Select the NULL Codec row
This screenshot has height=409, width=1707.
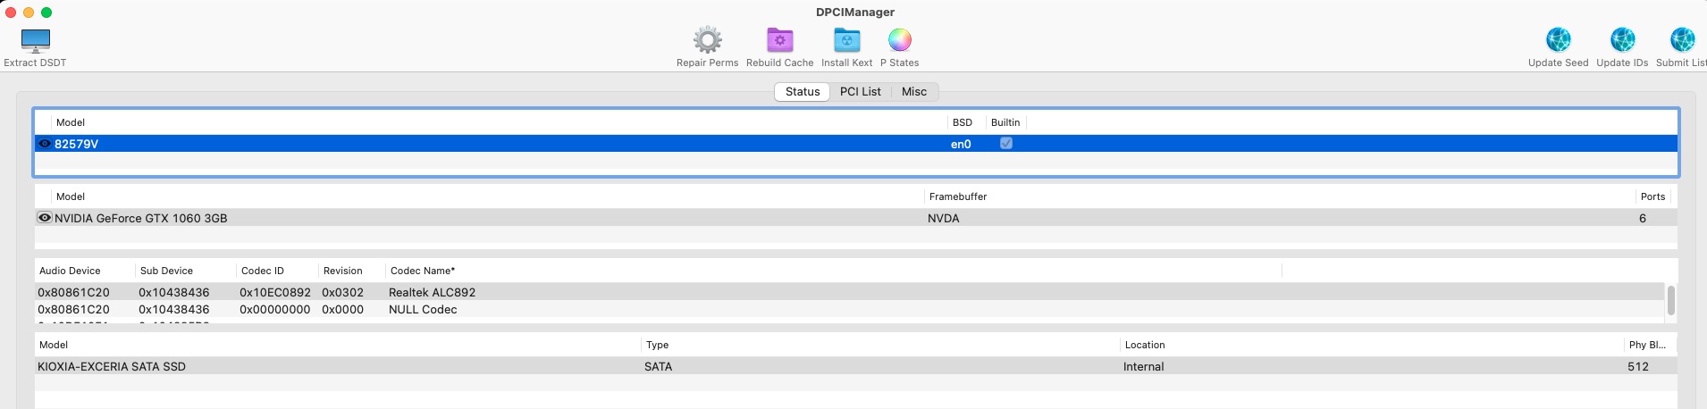pos(423,310)
